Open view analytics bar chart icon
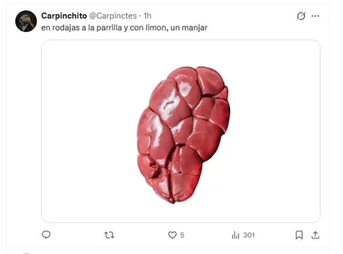Viewport: 343px width, 254px height. pyautogui.click(x=235, y=235)
